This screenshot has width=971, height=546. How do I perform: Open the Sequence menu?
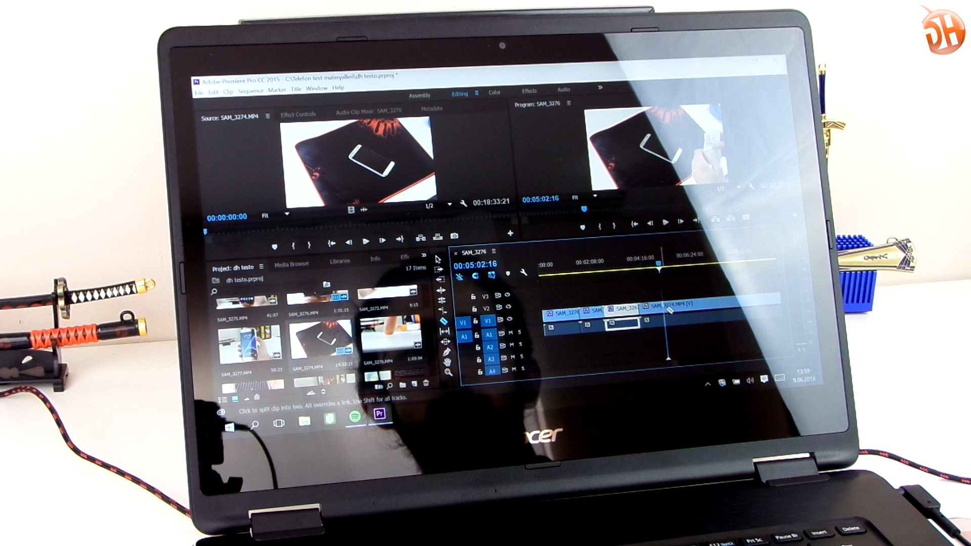(251, 91)
